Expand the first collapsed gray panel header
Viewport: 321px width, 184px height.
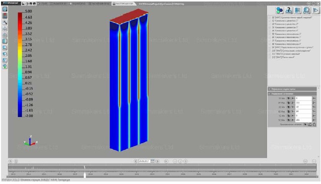[x=292, y=89]
